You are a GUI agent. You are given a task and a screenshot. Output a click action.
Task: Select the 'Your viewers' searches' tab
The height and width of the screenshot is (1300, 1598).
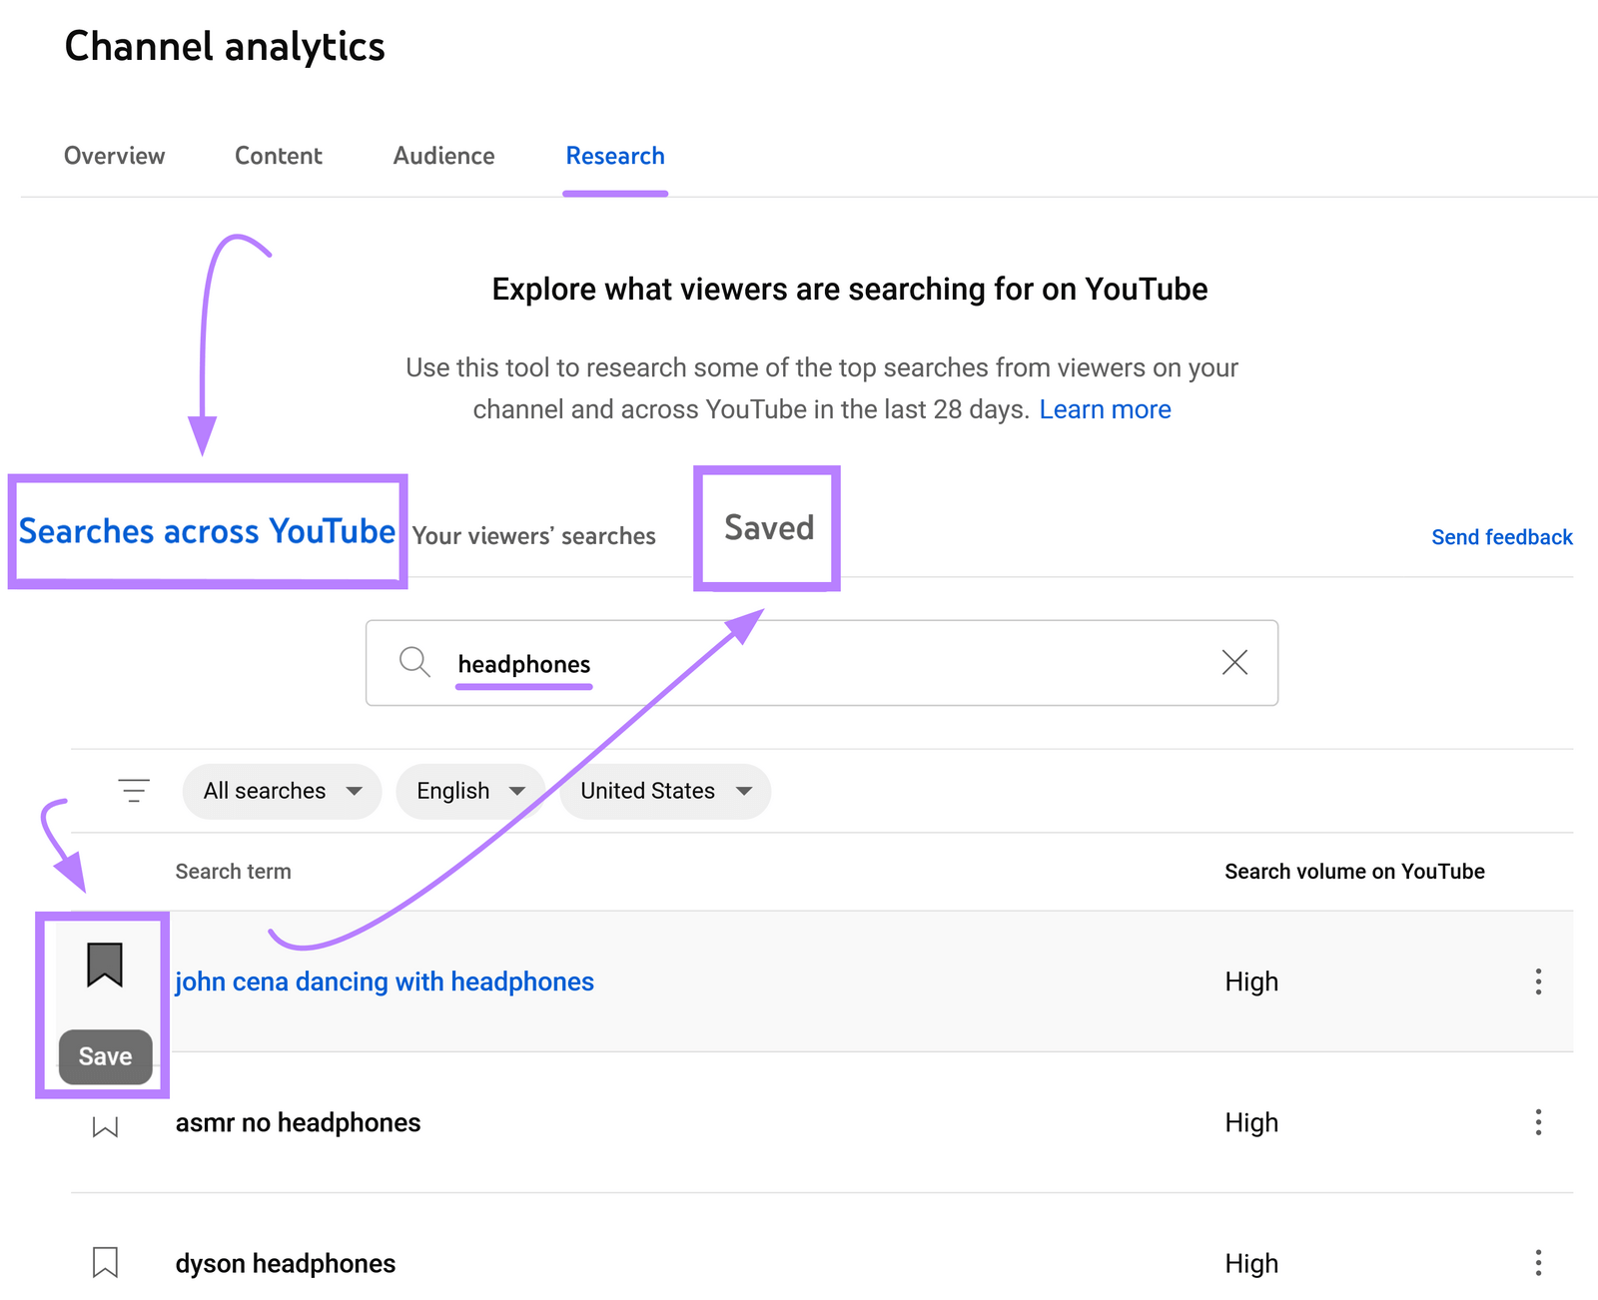coord(532,536)
